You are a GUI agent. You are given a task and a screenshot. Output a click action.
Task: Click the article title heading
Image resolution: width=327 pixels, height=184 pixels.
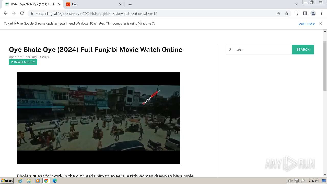96,50
